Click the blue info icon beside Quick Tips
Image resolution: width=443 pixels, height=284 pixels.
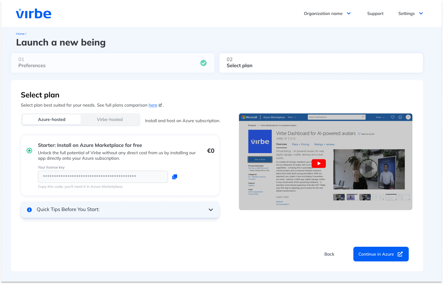[x=29, y=210]
